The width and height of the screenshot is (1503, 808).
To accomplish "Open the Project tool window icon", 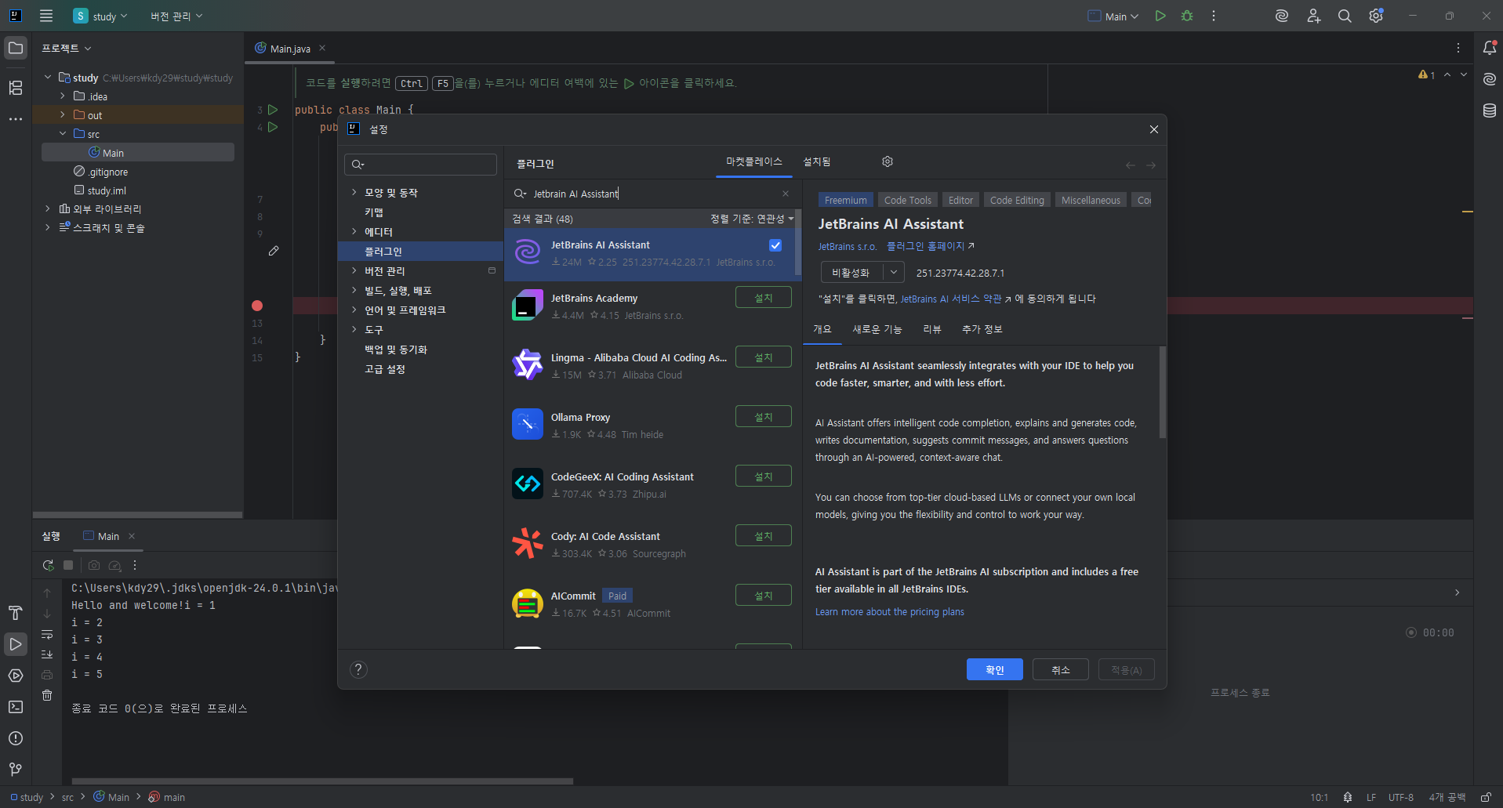I will 16,48.
